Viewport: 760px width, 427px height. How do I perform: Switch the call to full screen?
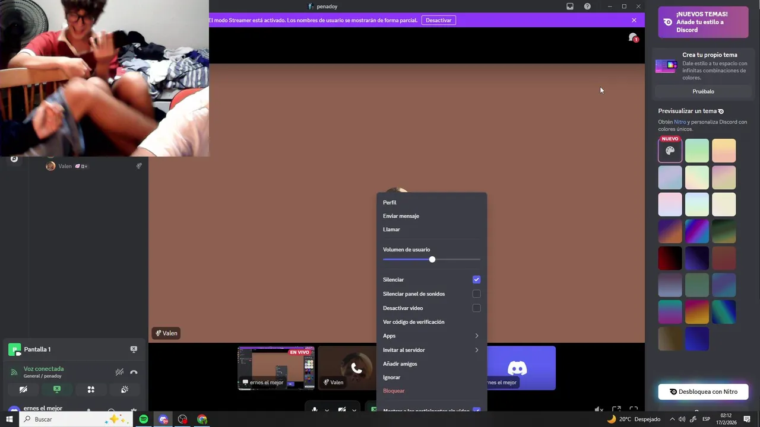coord(634,409)
